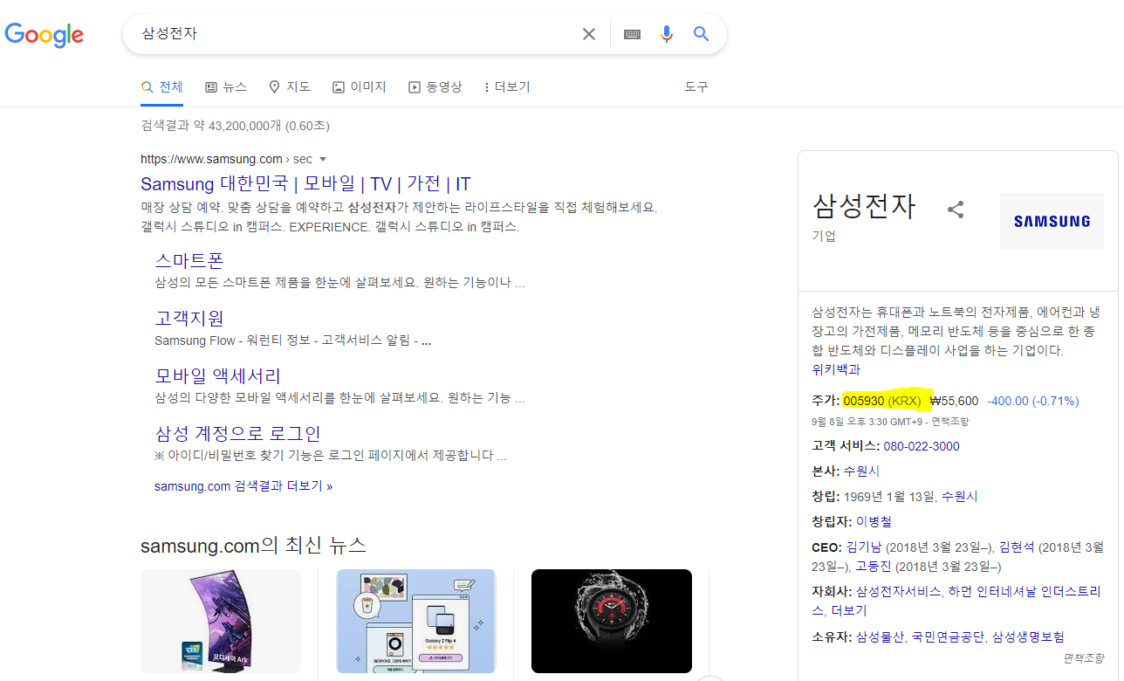Viewport: 1124px width, 681px height.
Task: Open the 도구 search tools
Action: [x=696, y=87]
